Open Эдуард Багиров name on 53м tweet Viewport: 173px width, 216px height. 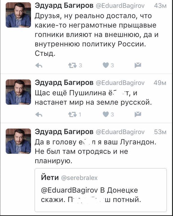point(64,132)
